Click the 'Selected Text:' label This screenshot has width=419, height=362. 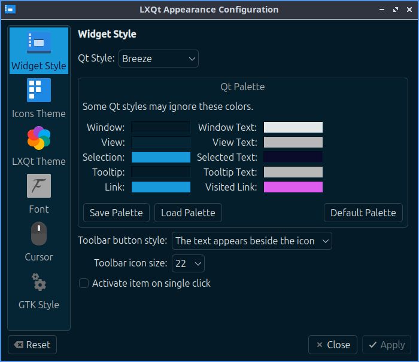tap(227, 157)
